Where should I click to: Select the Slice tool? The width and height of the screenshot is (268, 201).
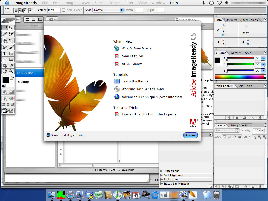[x=5, y=34]
